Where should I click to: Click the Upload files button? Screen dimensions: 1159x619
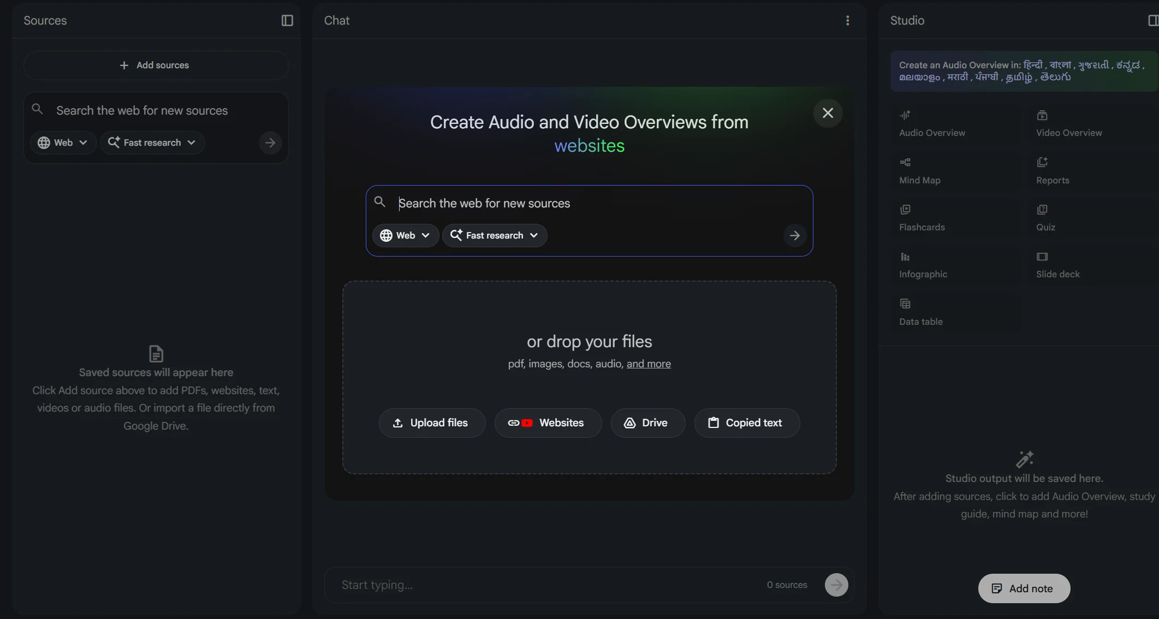431,423
